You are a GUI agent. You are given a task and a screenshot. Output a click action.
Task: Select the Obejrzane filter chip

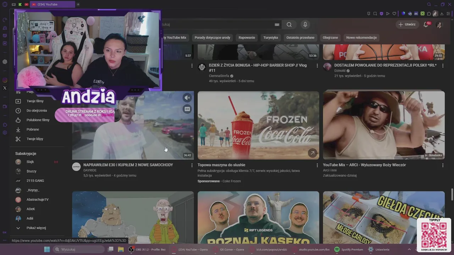[330, 38]
